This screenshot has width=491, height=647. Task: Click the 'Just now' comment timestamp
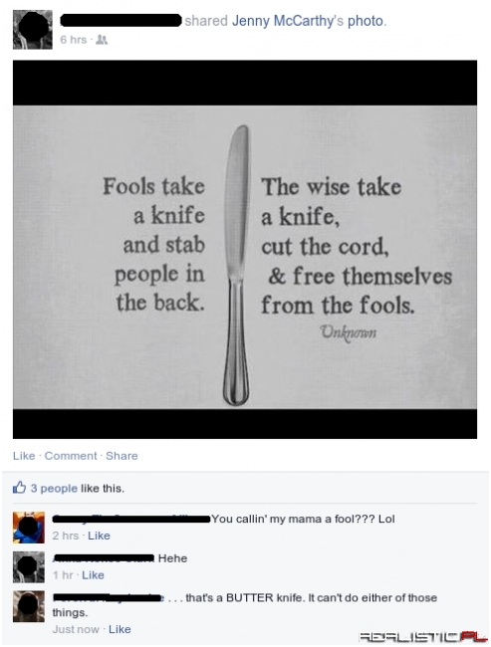(76, 629)
